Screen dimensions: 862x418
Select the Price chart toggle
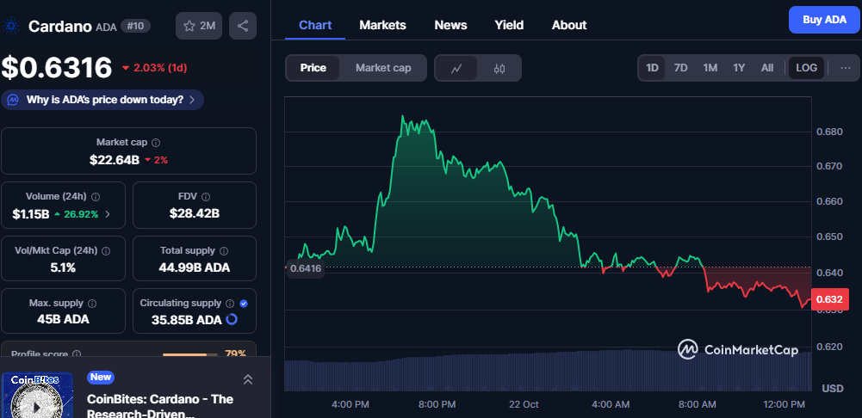(x=313, y=68)
